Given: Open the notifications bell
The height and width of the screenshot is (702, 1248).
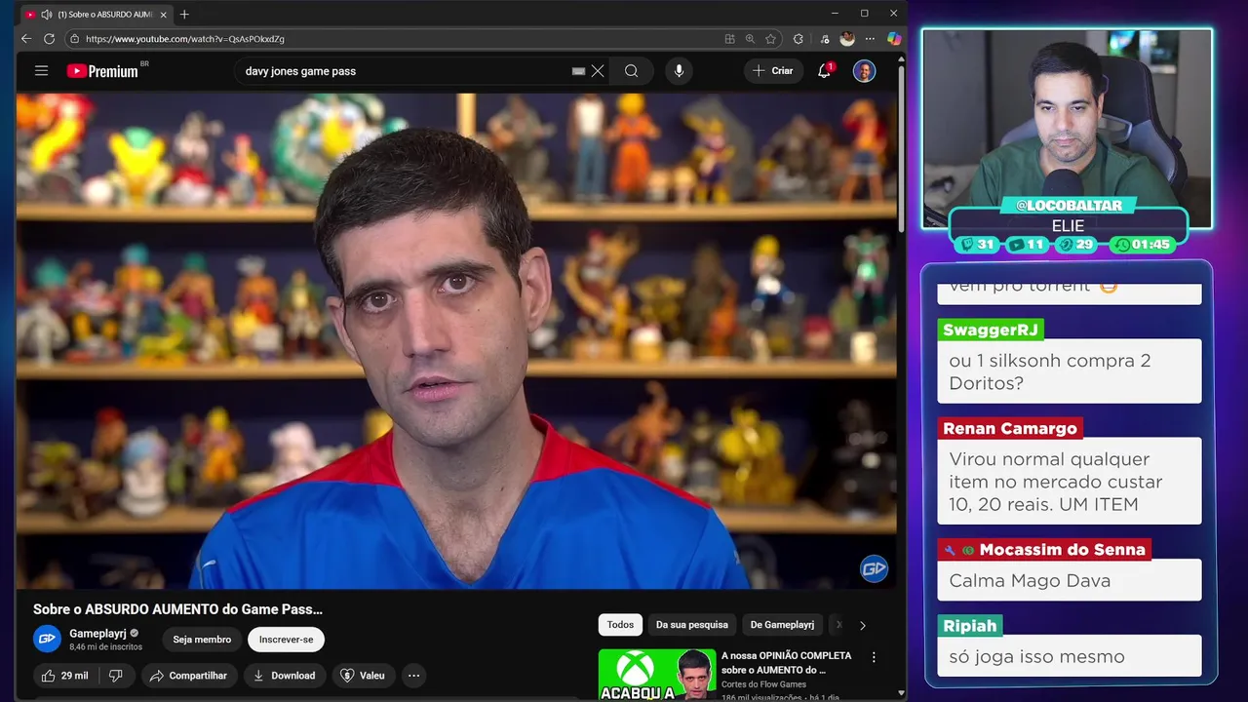Looking at the screenshot, I should pyautogui.click(x=825, y=70).
